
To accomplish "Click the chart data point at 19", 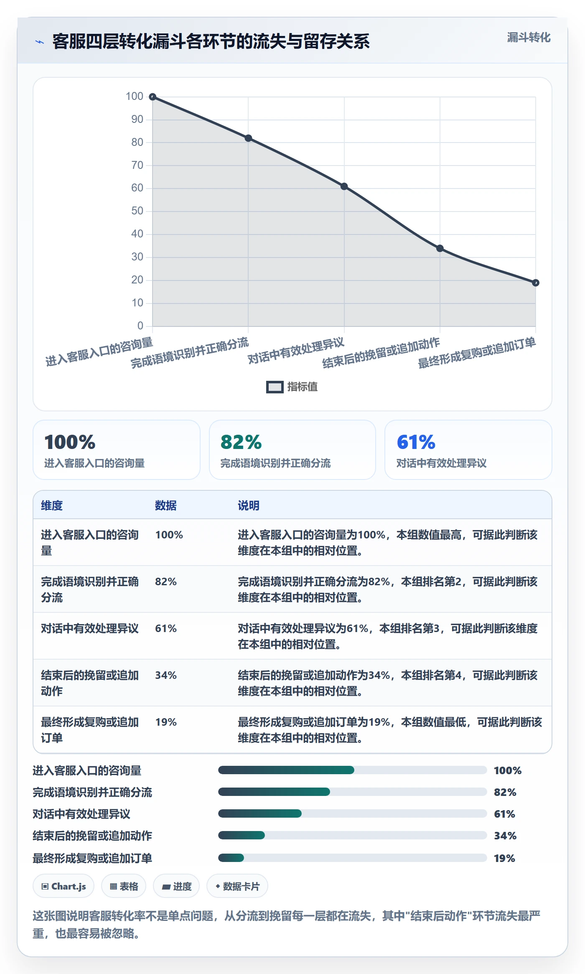I will 536,283.
